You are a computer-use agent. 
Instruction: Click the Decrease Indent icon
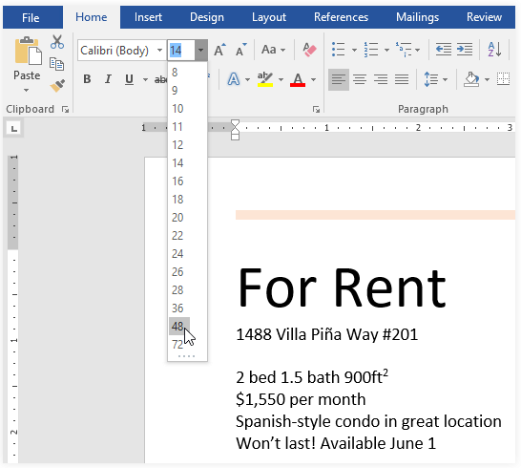pos(444,50)
